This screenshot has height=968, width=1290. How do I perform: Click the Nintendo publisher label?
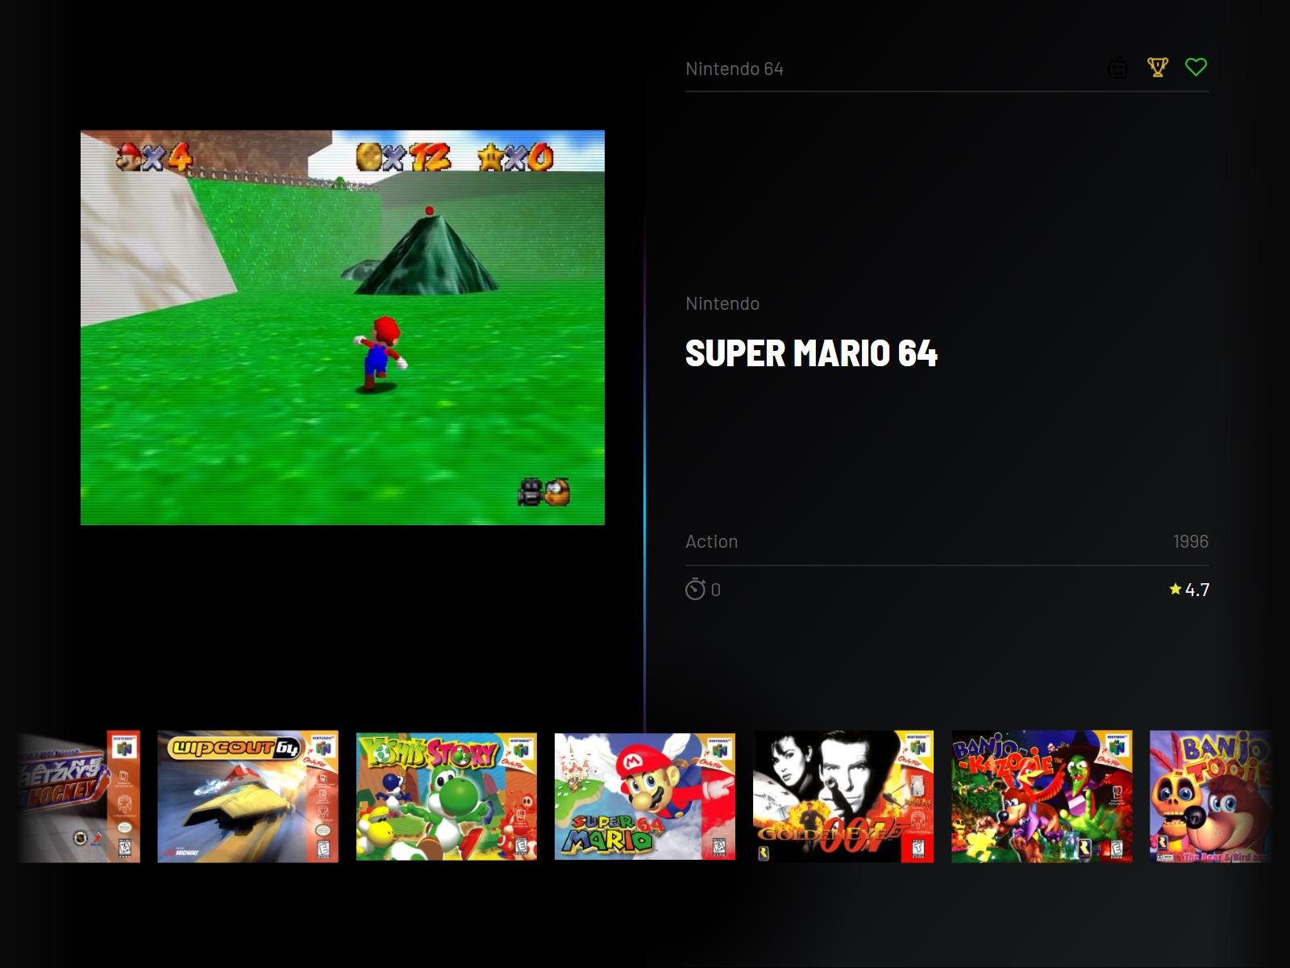tap(722, 303)
